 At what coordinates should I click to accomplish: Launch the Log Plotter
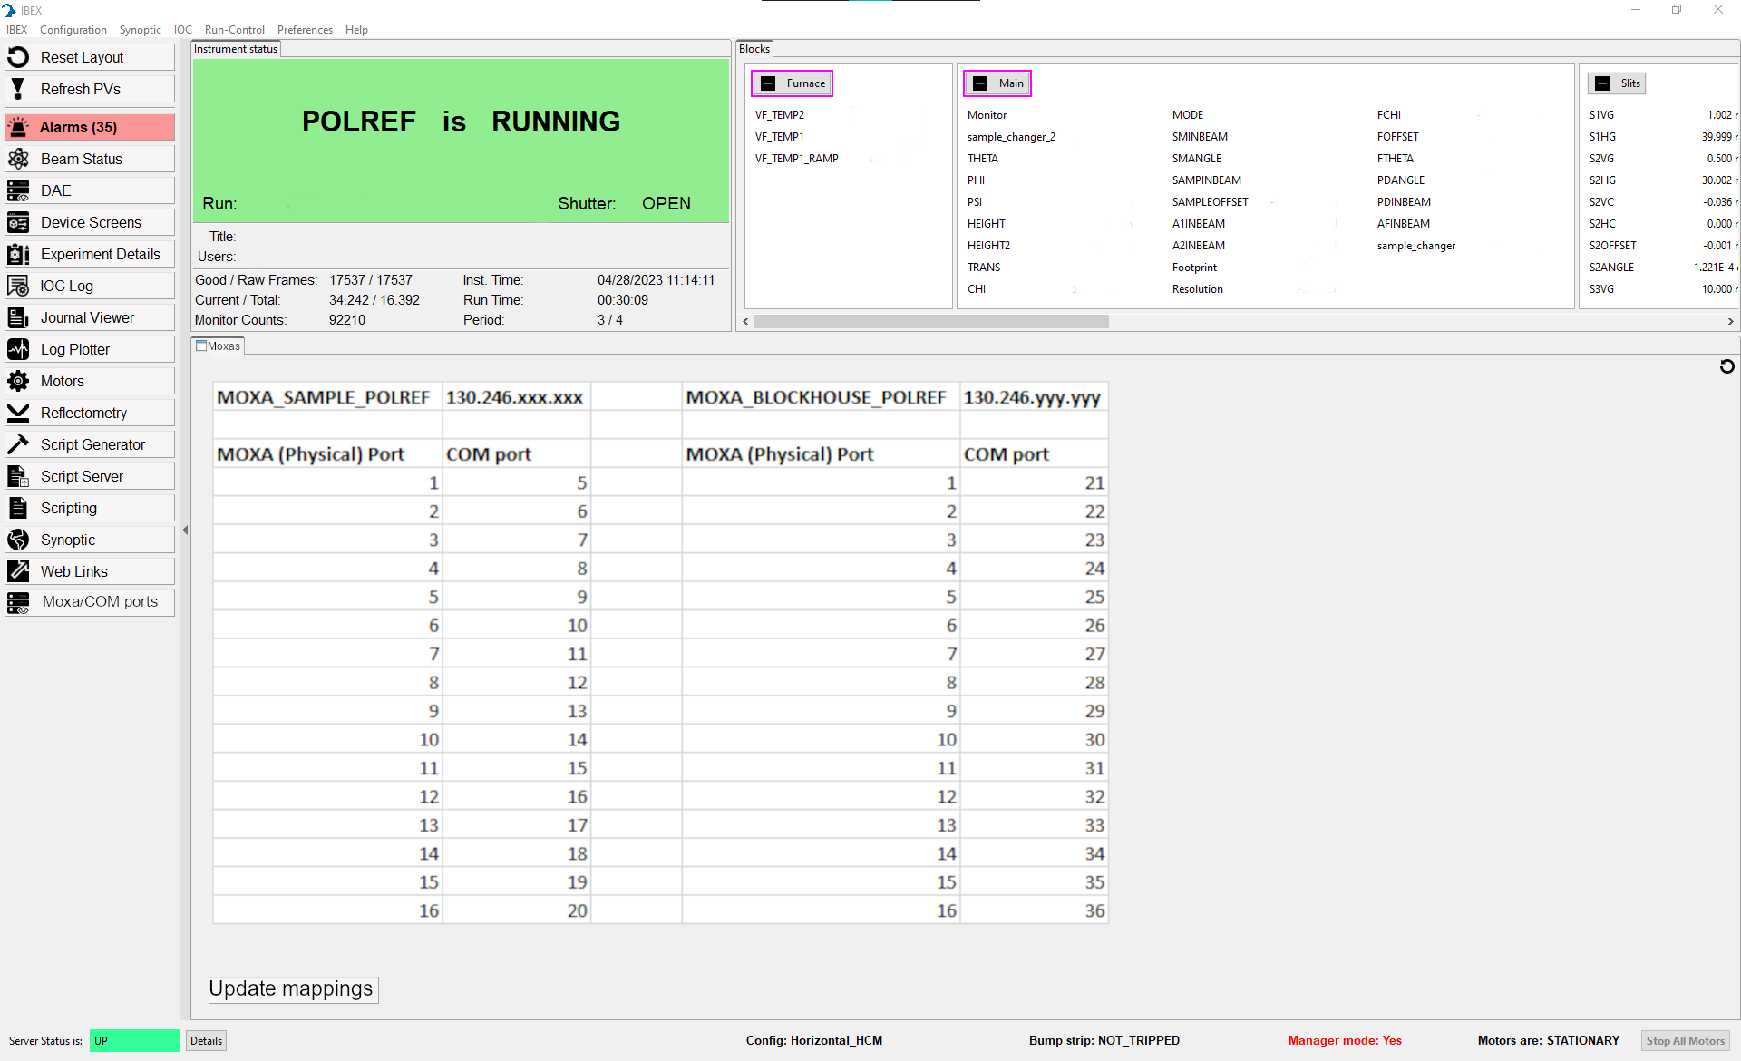tap(89, 348)
